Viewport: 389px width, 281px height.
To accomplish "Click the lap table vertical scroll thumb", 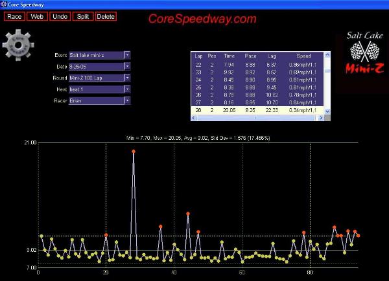I will (x=327, y=71).
